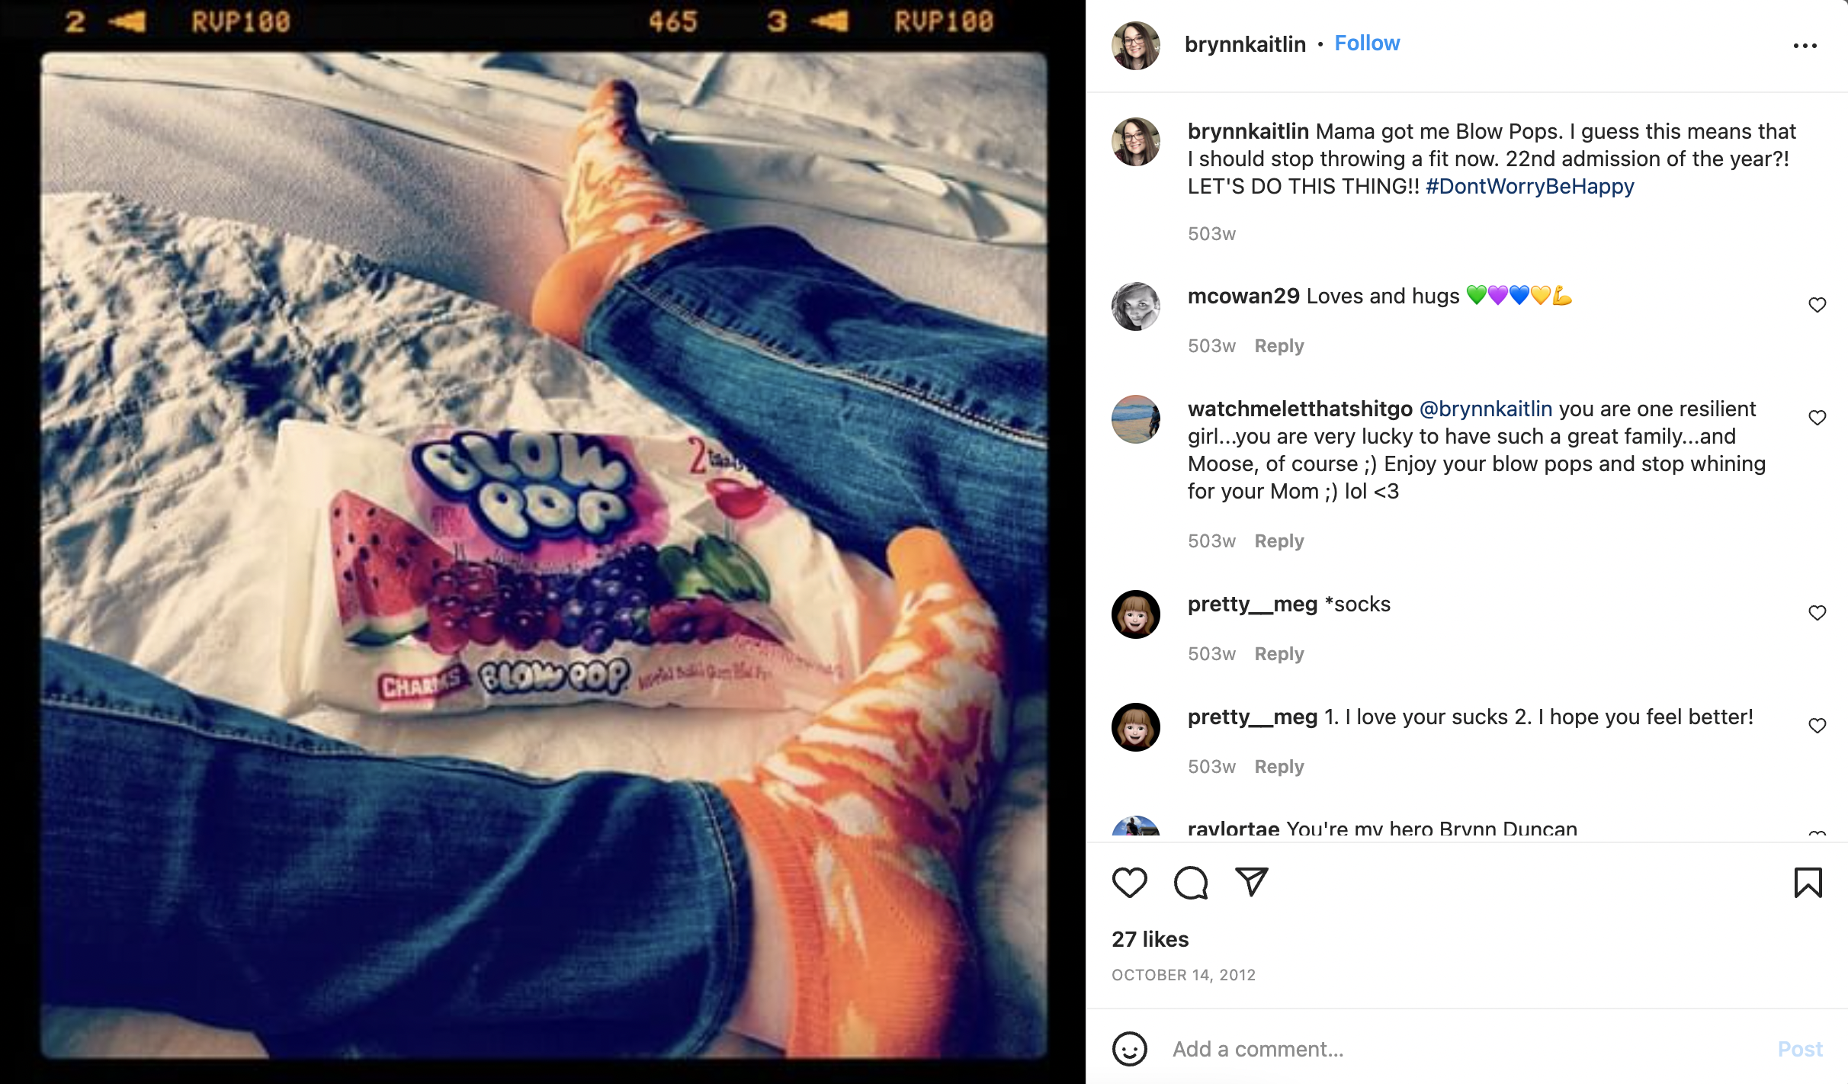Like mcowan29's comment
Image resolution: width=1848 pixels, height=1084 pixels.
[x=1817, y=305]
